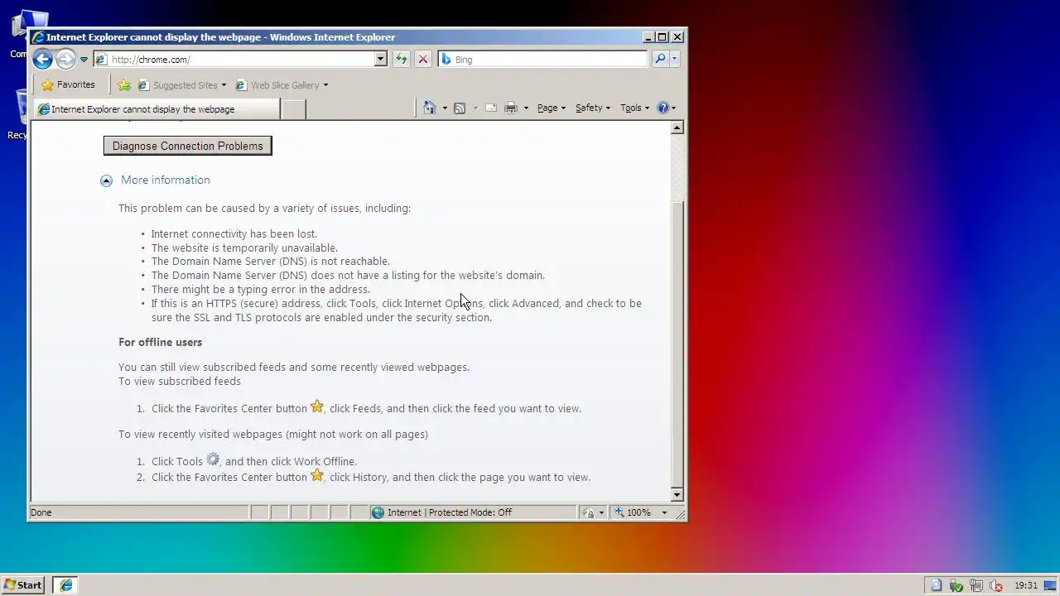Click the Internet Explorer taskbar button
1060x596 pixels.
point(66,585)
